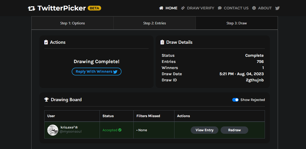Screen dimensions: 306x149
Task: Open the ABOUT page
Action: click(262, 8)
